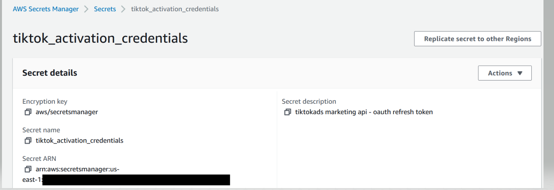554x190 pixels.
Task: Click the Secret ARN label
Action: pos(39,159)
